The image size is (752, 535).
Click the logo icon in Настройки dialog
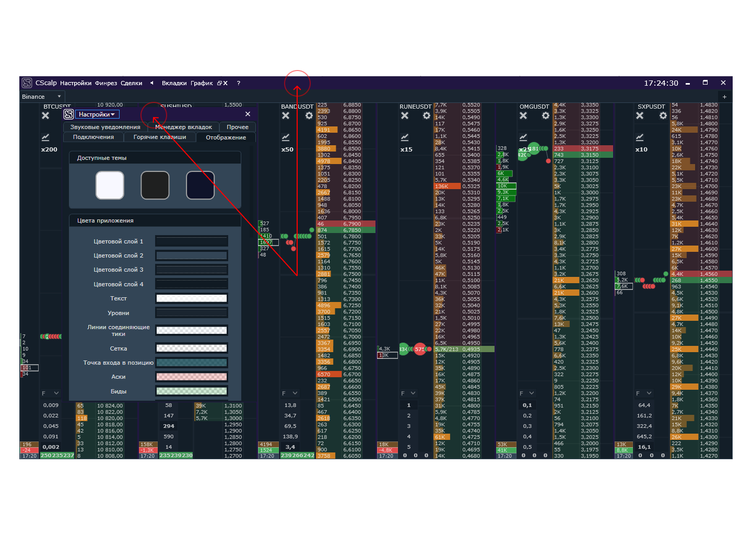69,114
